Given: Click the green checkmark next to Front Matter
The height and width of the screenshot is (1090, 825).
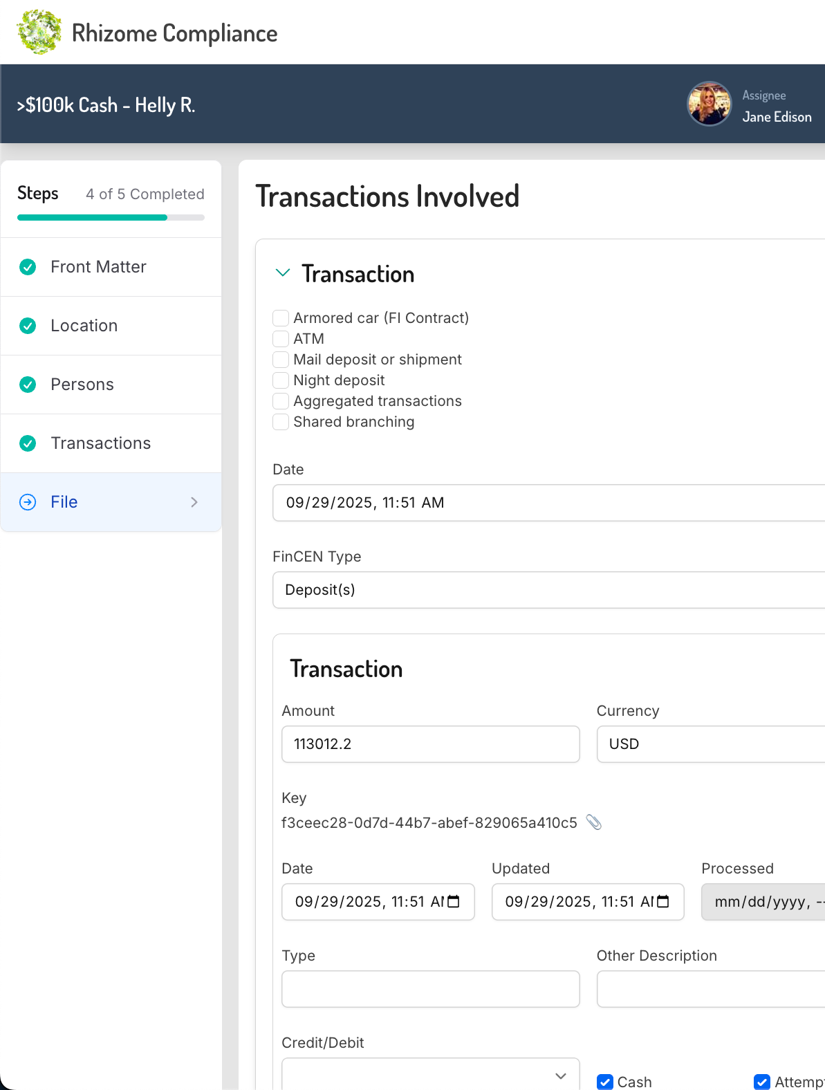Looking at the screenshot, I should click(28, 267).
